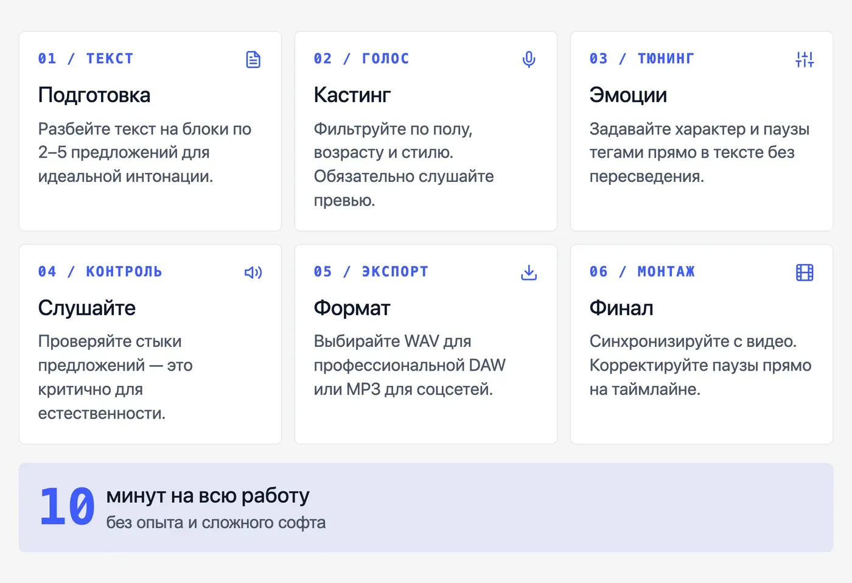Select the label "06 / МОНТАЖ"
This screenshot has height=583, width=852.
click(x=642, y=272)
